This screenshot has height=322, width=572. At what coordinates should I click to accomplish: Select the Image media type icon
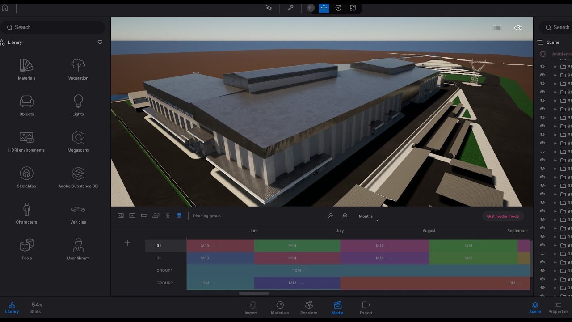pyautogui.click(x=121, y=216)
